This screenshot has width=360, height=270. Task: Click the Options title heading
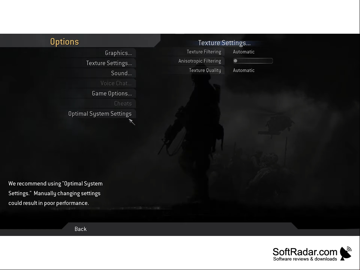tap(65, 42)
